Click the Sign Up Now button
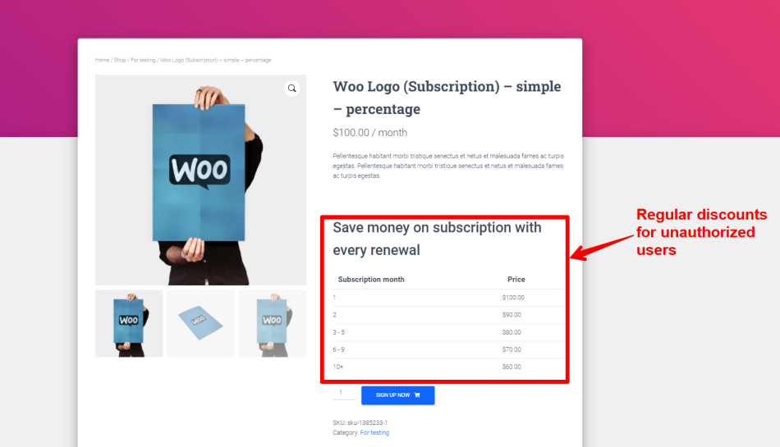 point(398,395)
